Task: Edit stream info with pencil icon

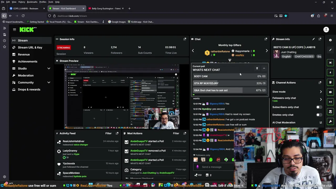Action: (x=313, y=39)
